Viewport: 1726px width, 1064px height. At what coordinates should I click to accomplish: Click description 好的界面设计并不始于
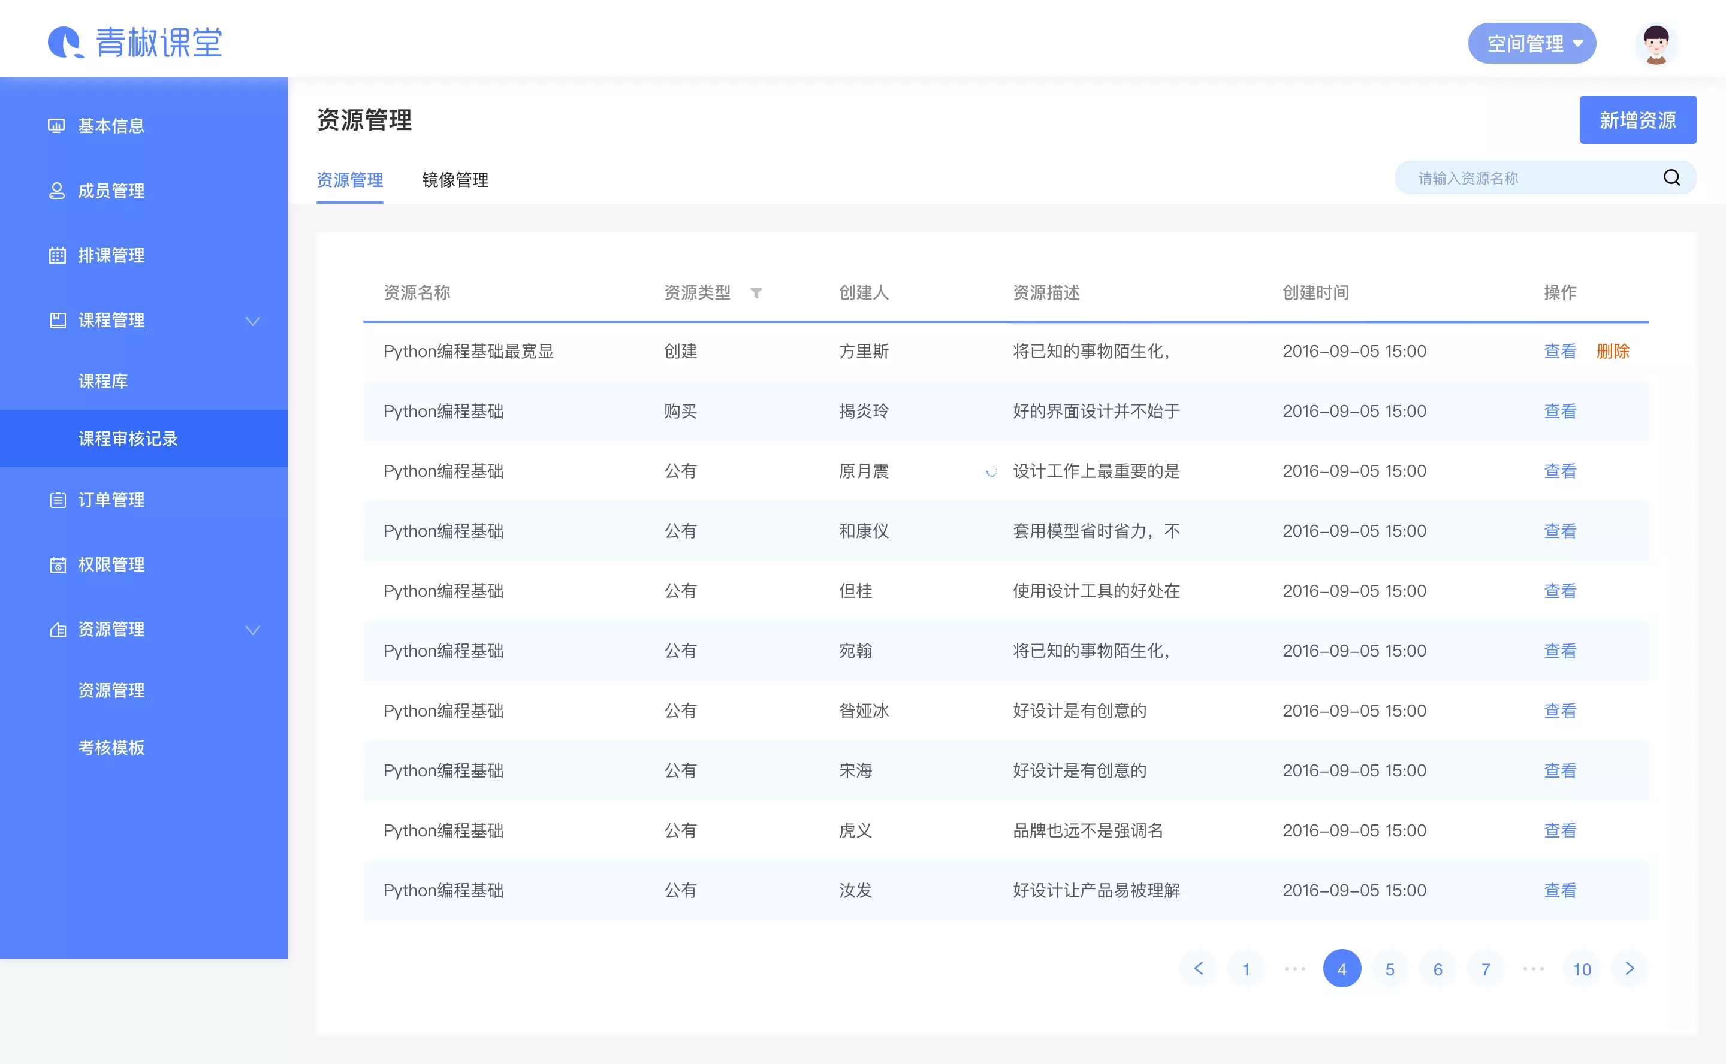(1096, 411)
